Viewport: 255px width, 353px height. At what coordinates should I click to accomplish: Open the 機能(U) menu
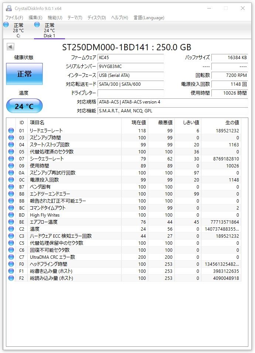tap(55, 18)
